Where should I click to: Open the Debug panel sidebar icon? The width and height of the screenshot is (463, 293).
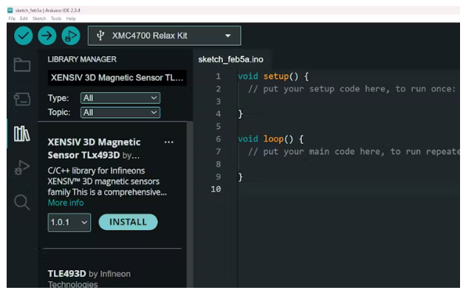[x=22, y=168]
